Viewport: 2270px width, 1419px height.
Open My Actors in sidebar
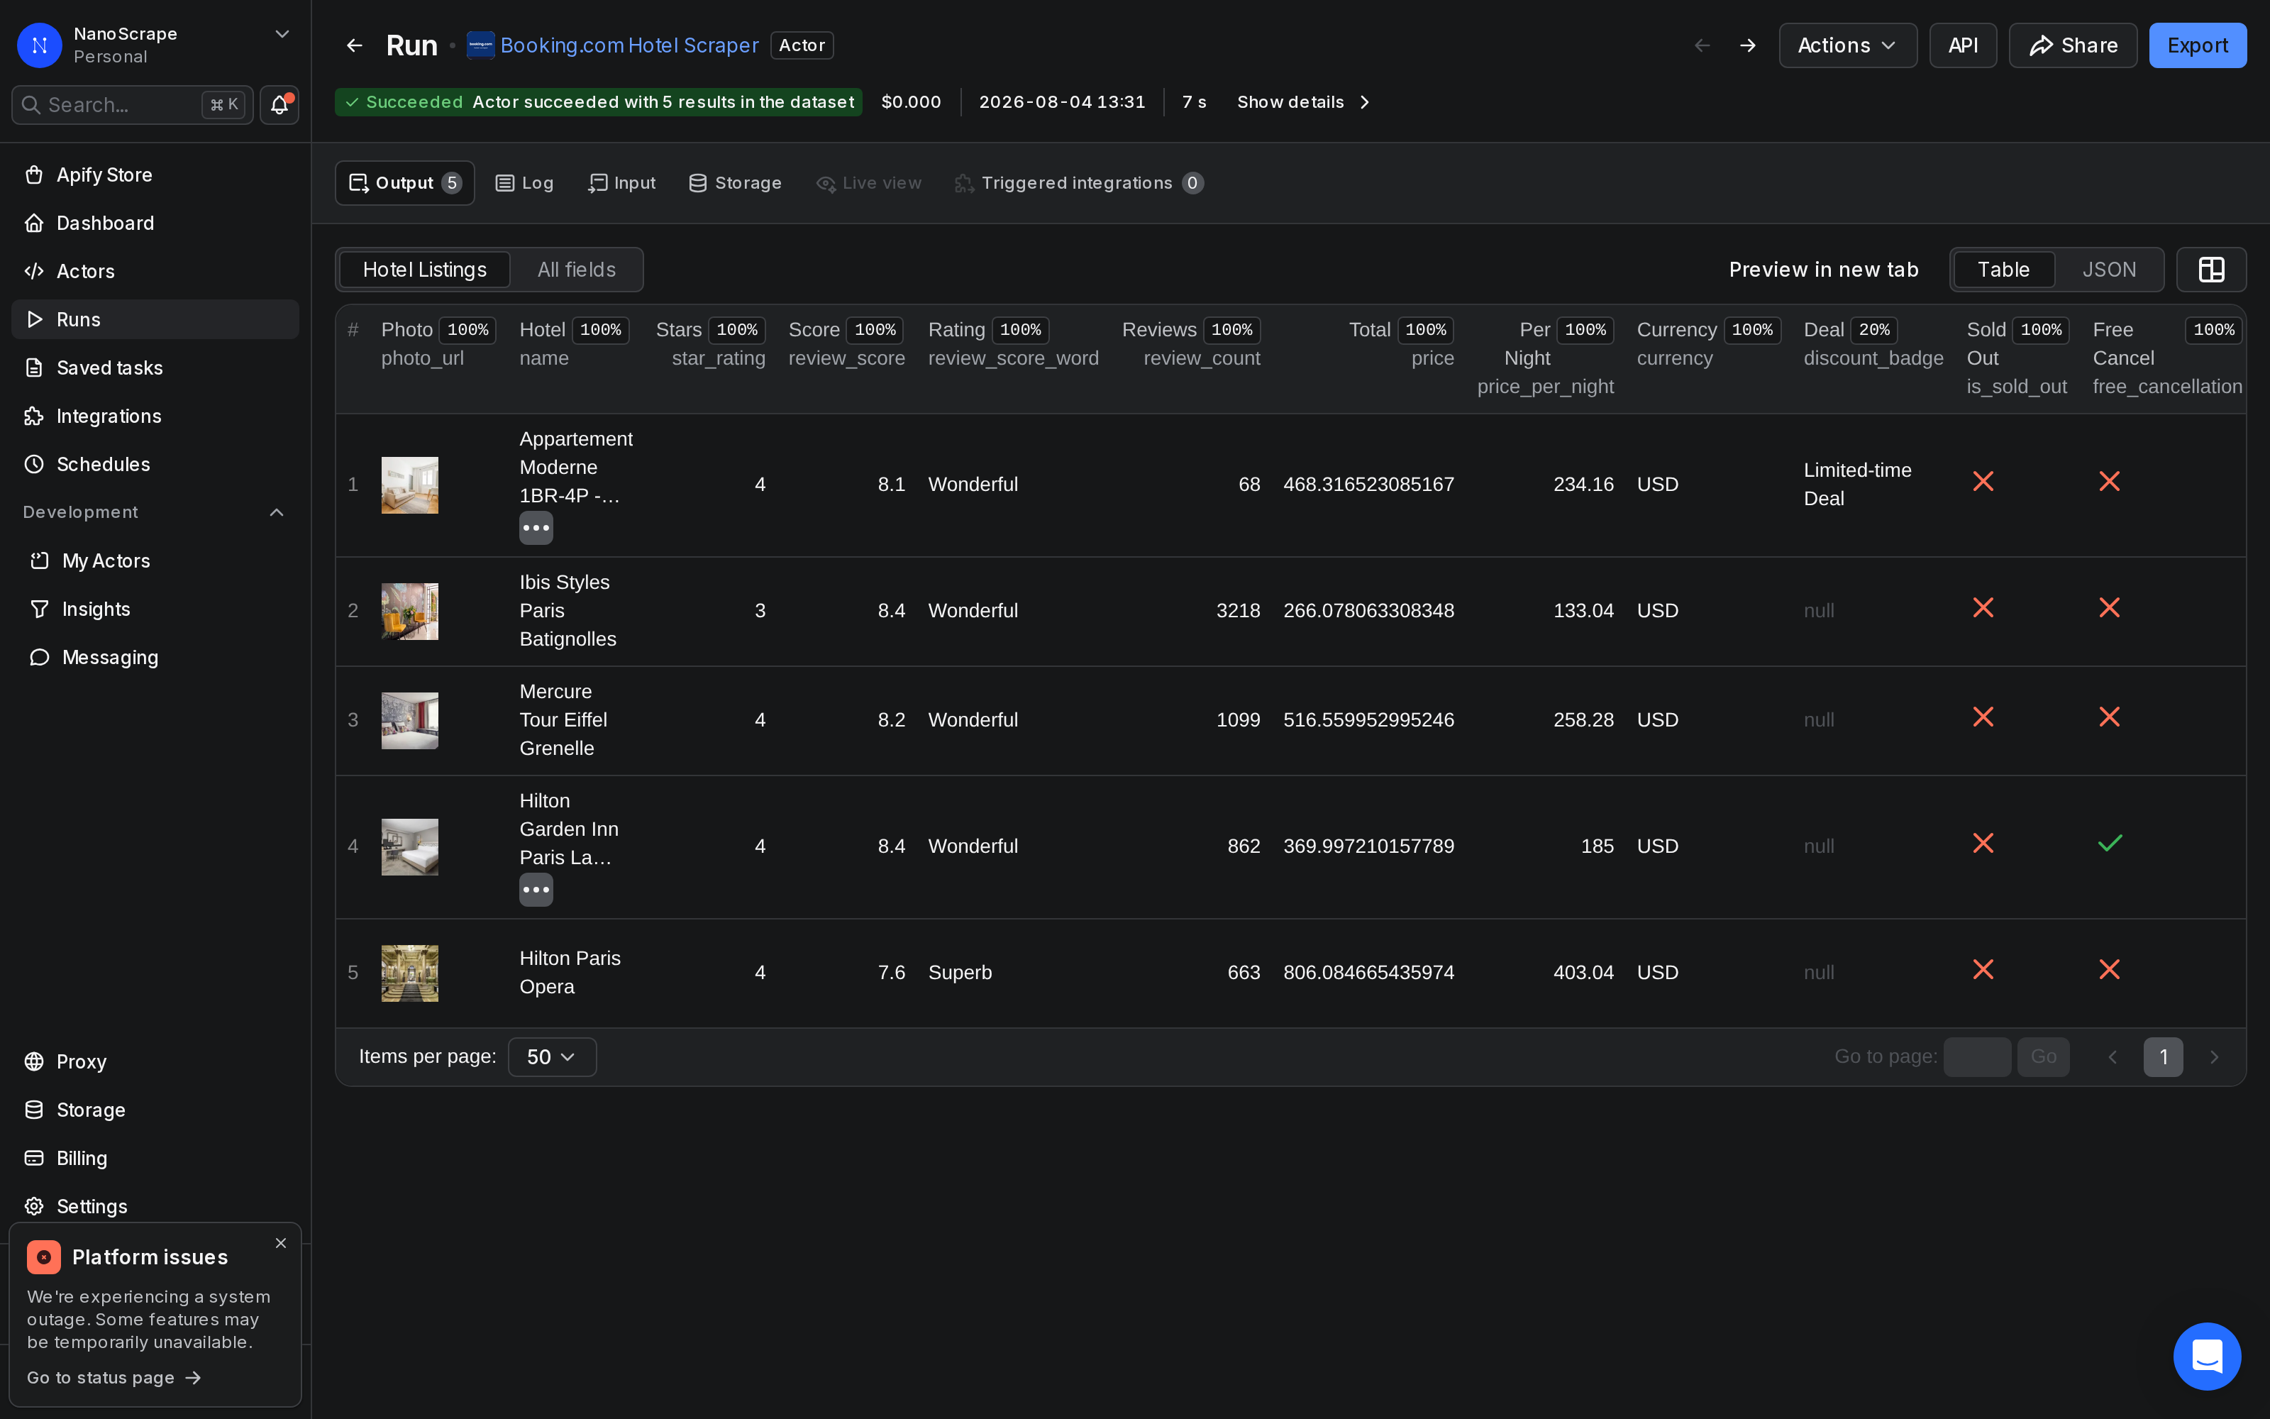(155, 561)
